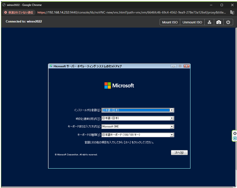This screenshot has height=188, width=237.
Task: Click the time format field showing 日本語 (日本)
Action: coord(138,118)
